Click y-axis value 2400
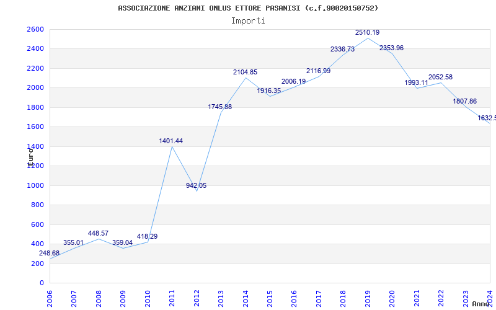Screen dimensions: 496x310 click(x=35, y=49)
